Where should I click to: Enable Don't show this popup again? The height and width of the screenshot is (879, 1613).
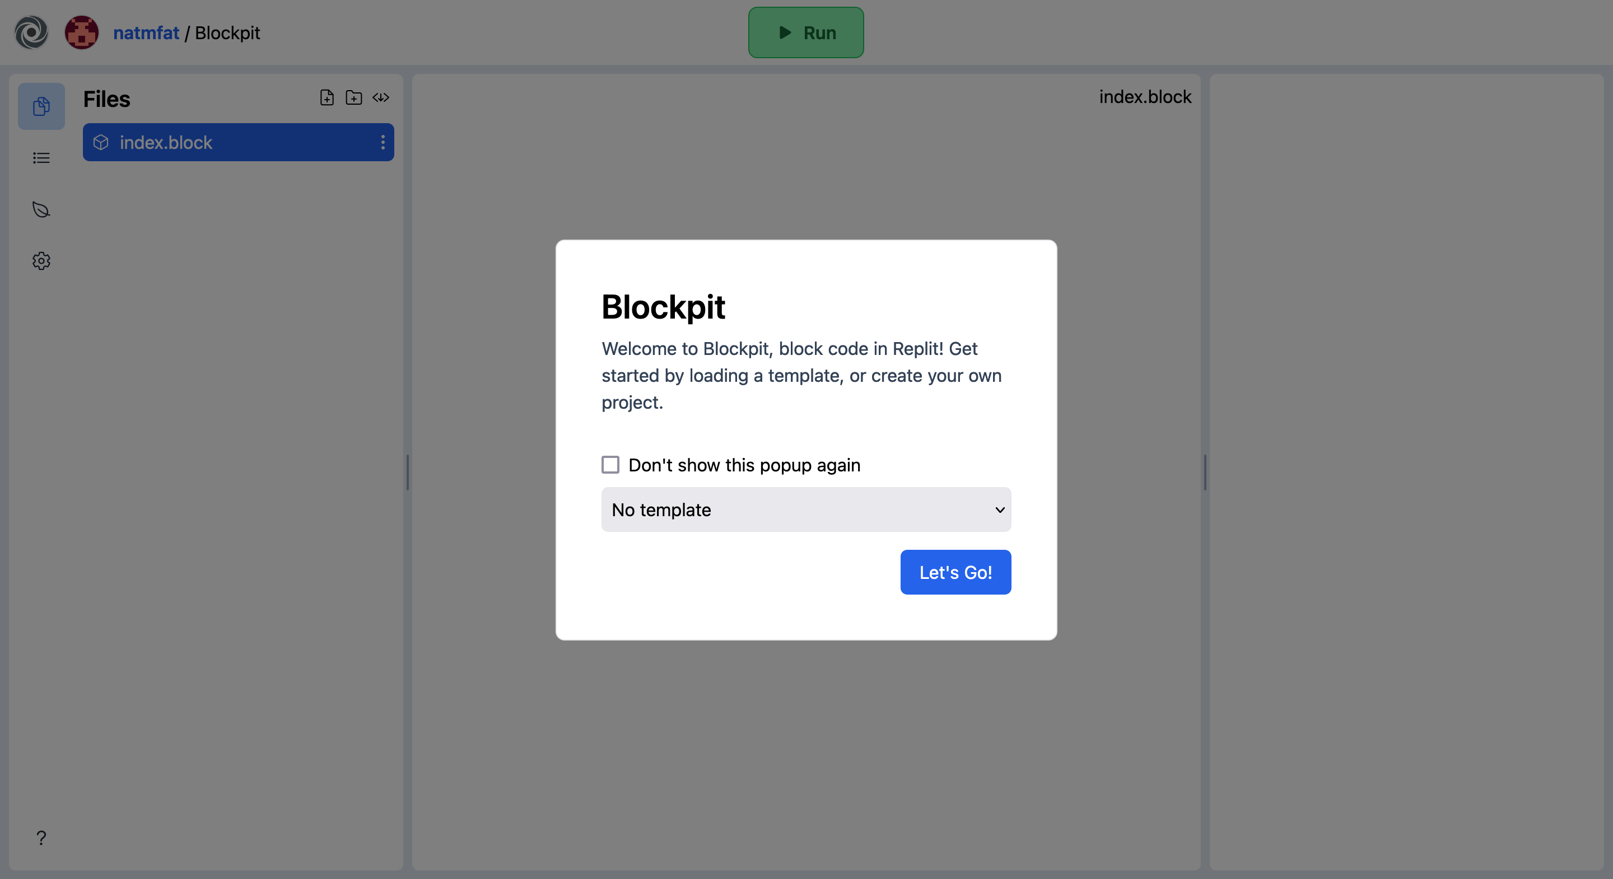click(x=610, y=464)
